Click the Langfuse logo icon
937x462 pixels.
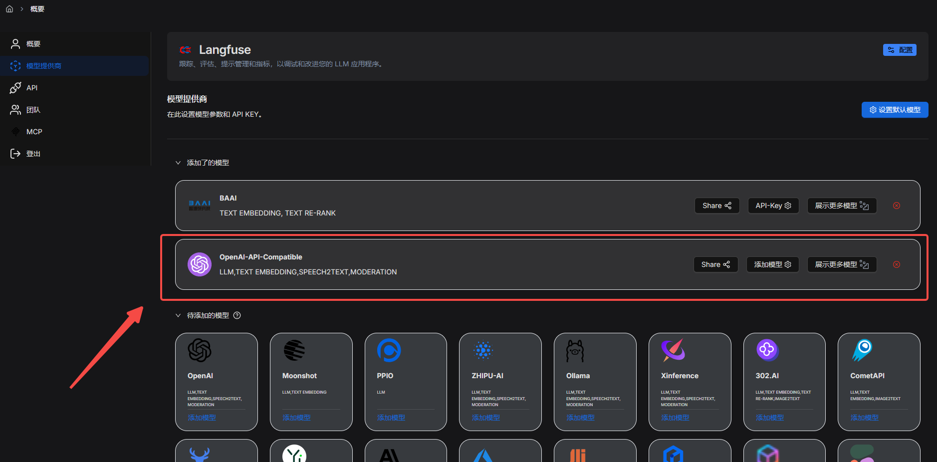185,49
